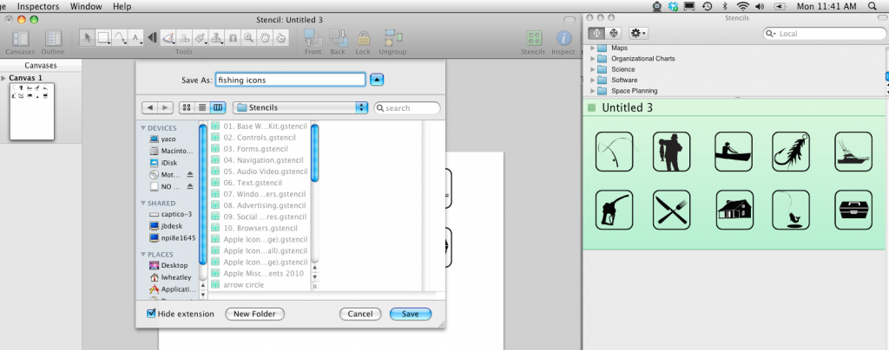The height and width of the screenshot is (350, 889).
Task: Select the Zoom magnifier tool
Action: click(x=248, y=38)
